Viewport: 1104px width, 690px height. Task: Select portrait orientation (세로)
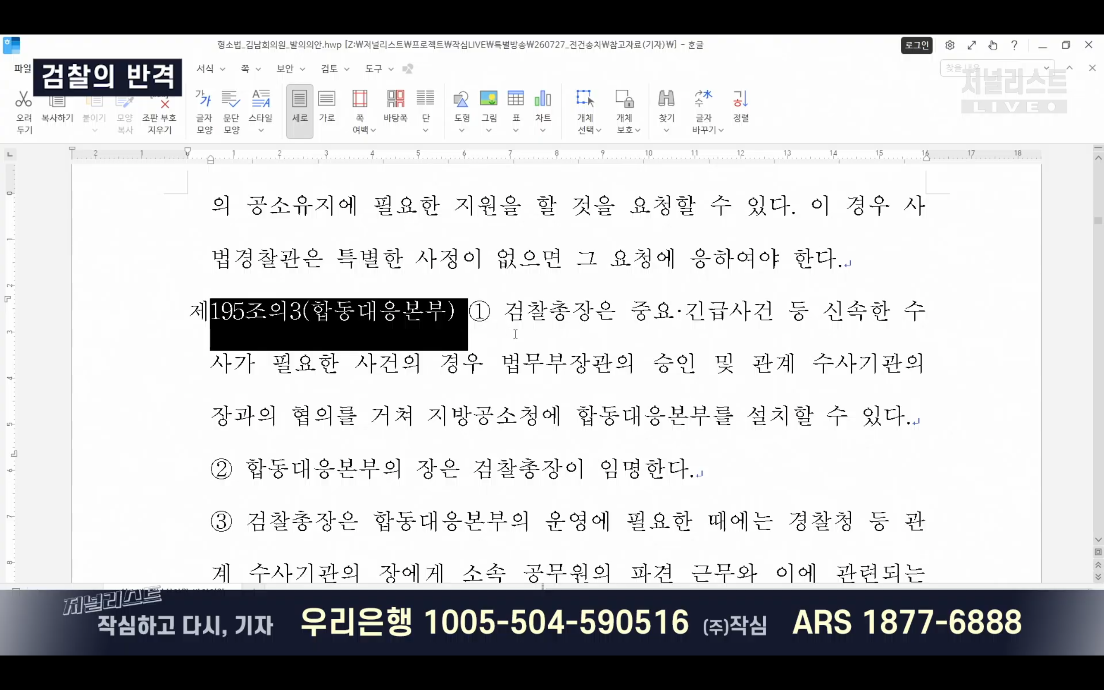coord(300,111)
